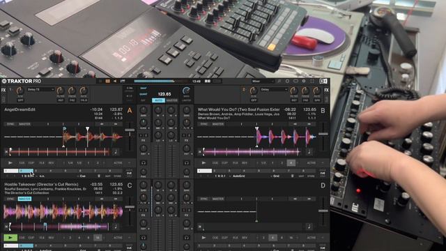Toggle headphone cue for deck C channel
446x251 pixels.
click(144, 237)
